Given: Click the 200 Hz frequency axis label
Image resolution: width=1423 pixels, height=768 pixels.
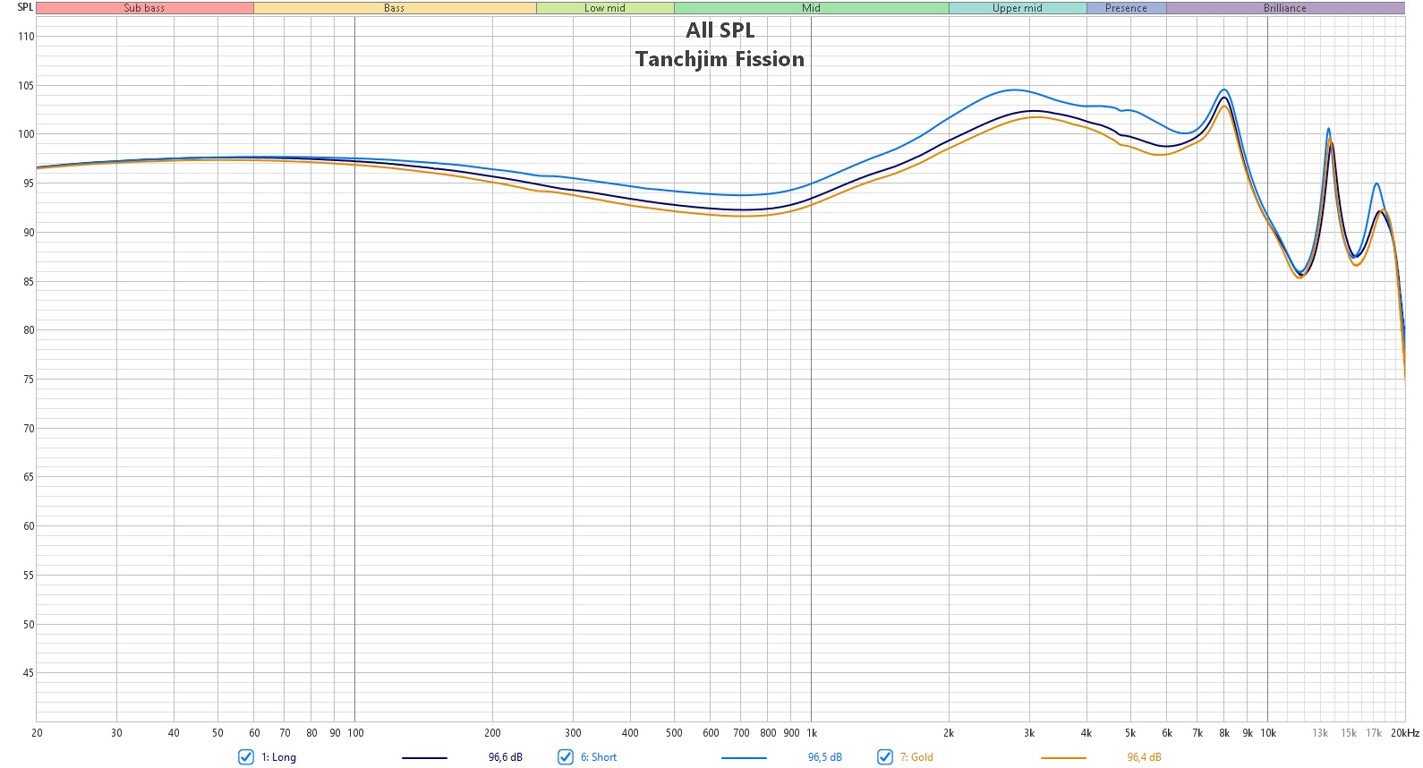Looking at the screenshot, I should click(x=492, y=733).
